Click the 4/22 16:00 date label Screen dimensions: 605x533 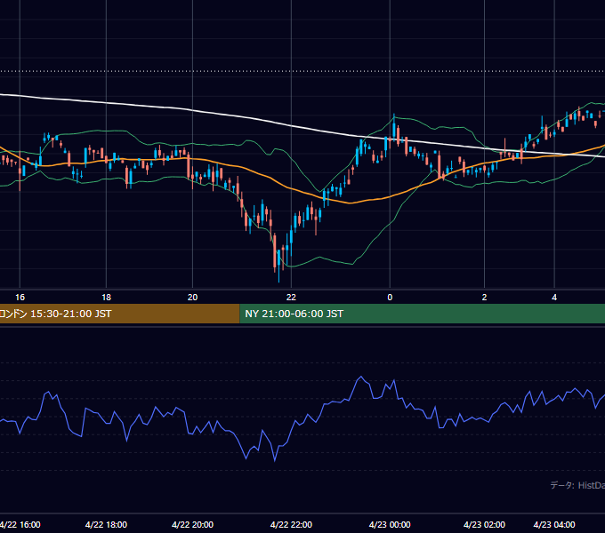tap(20, 524)
